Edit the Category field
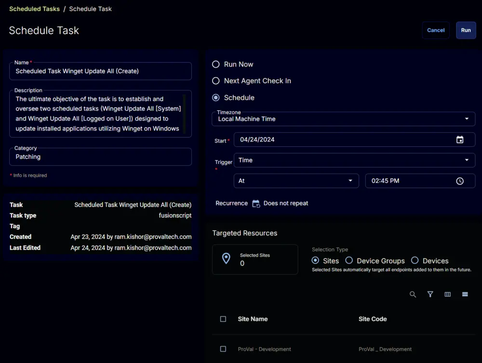 point(101,157)
